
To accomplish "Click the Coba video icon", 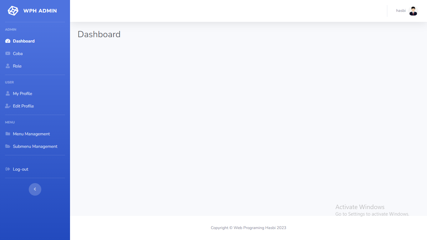I will click(8, 53).
